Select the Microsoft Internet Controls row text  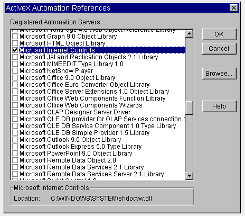click(x=57, y=50)
